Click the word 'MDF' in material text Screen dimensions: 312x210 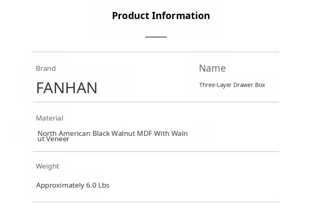pyautogui.click(x=144, y=133)
